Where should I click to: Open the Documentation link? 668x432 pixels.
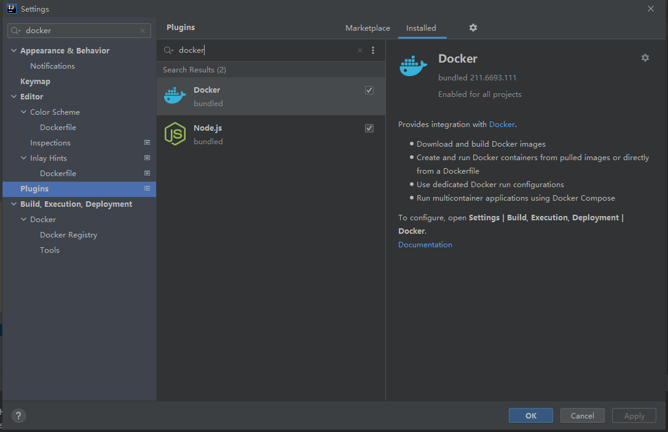click(x=425, y=245)
